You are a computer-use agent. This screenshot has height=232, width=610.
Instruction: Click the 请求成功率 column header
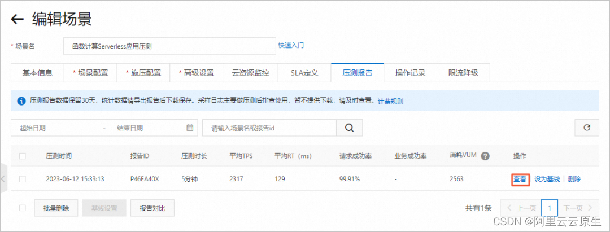[x=356, y=156]
